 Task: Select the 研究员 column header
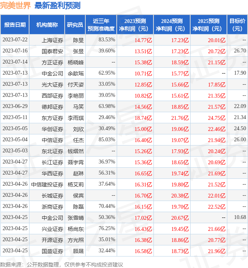click(75, 25)
